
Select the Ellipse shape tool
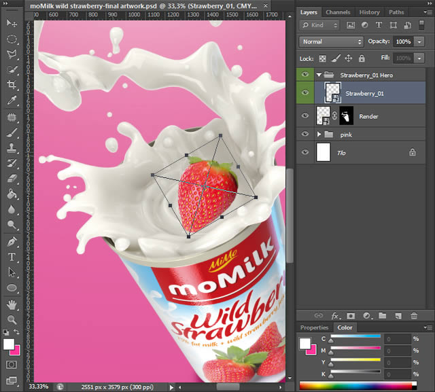pyautogui.click(x=12, y=288)
